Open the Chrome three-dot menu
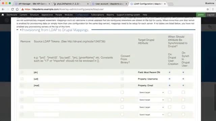 click(x=213, y=9)
